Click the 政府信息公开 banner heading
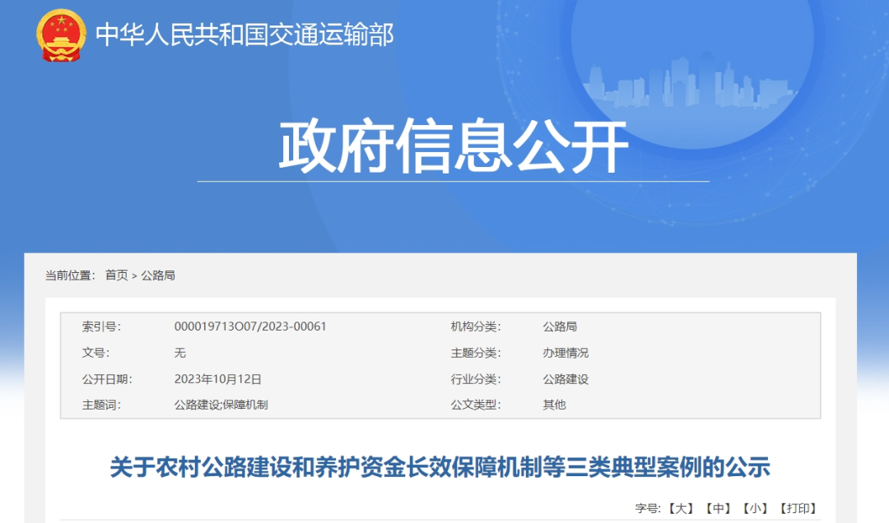 453,148
